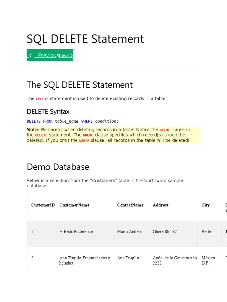Select the Alfreds Futterkiste table cell
The image size is (227, 302).
tap(76, 232)
